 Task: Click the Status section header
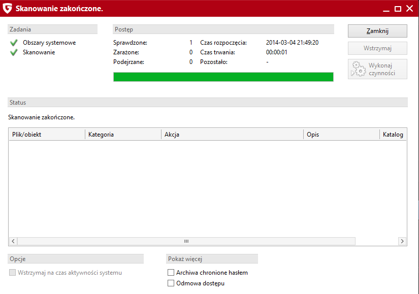tap(208, 103)
